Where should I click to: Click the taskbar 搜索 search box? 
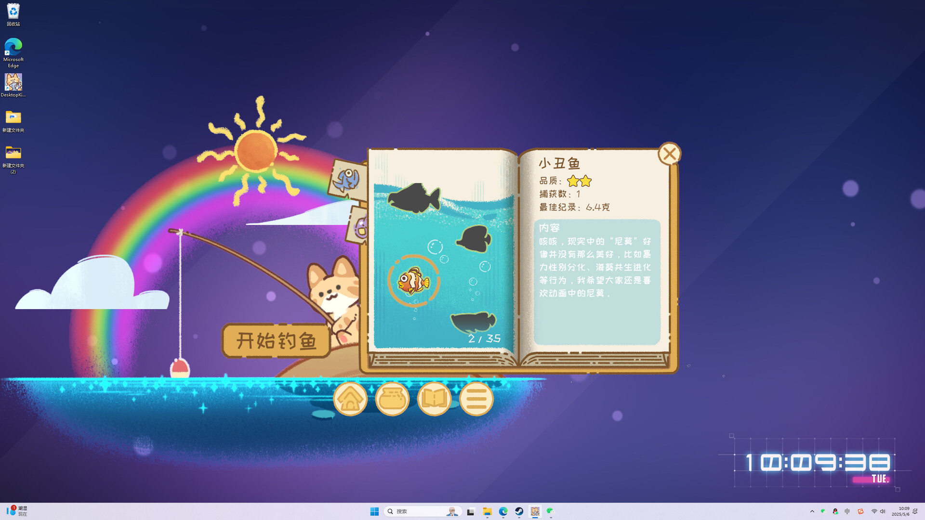[423, 511]
